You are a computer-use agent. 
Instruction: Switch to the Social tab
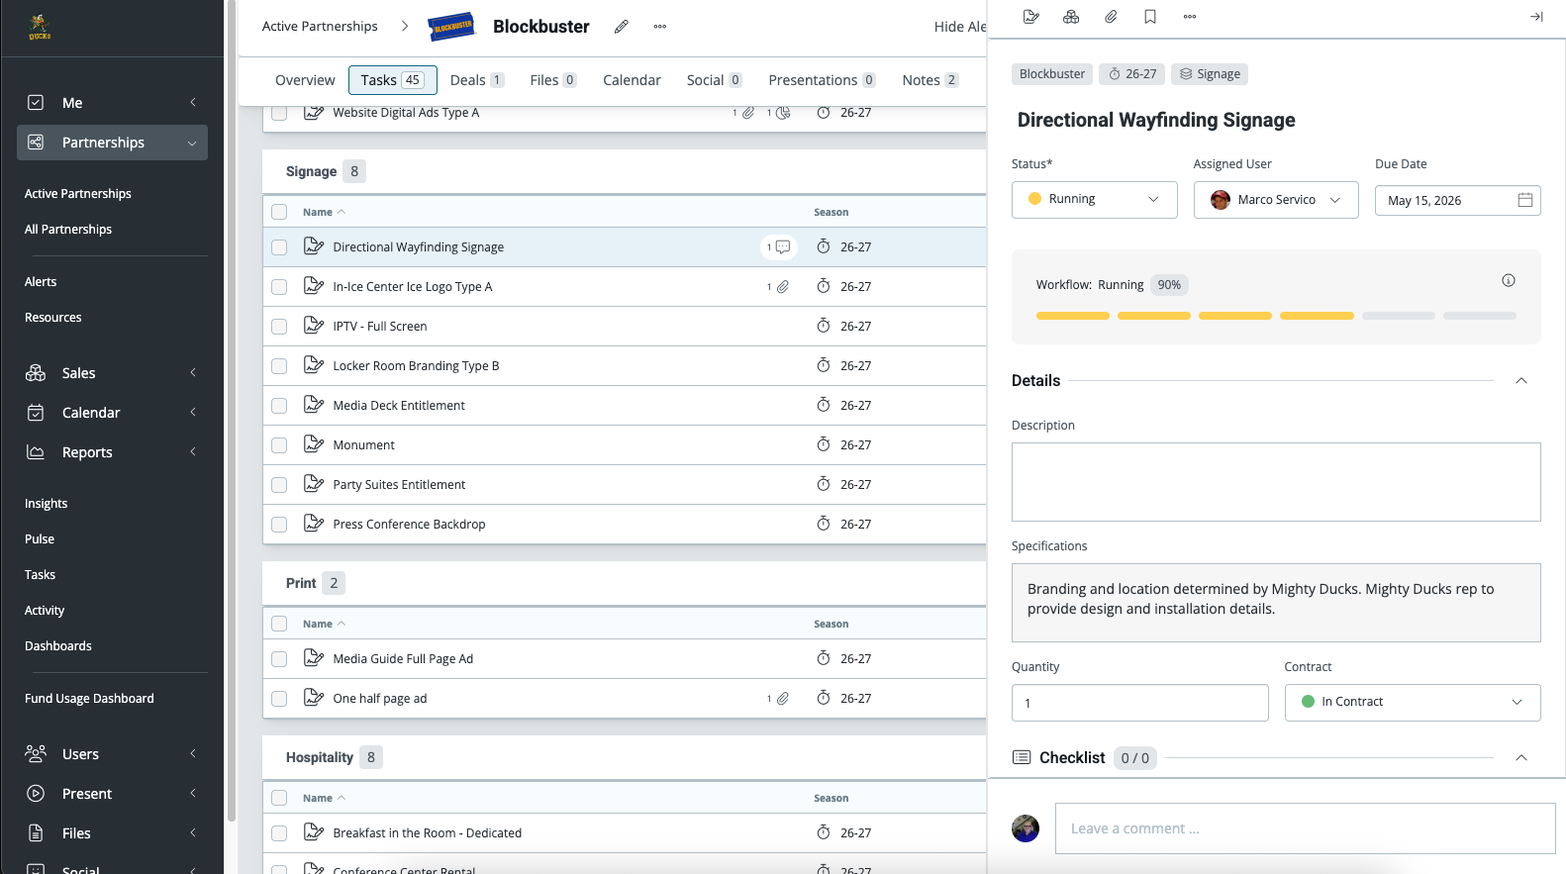point(715,80)
